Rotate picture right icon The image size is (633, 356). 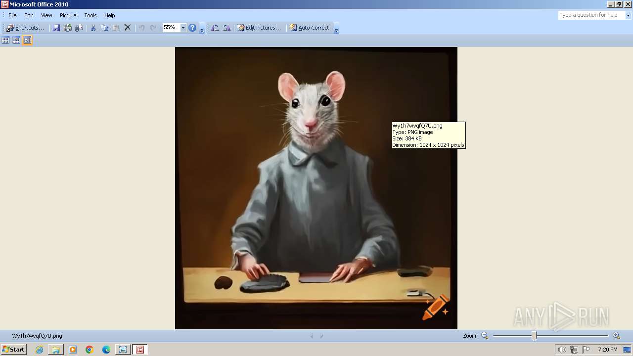point(226,28)
